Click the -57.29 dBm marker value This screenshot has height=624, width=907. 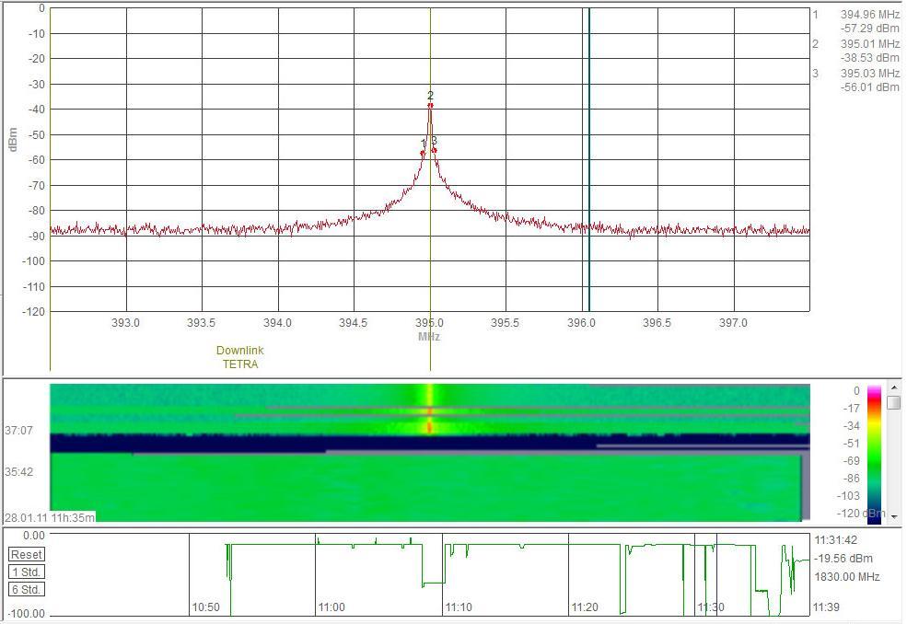(870, 29)
